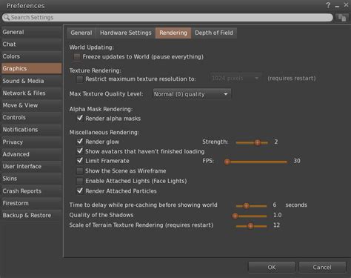Toggle Show the Scene as Wireframe
This screenshot has width=351, height=278.
coord(80,171)
